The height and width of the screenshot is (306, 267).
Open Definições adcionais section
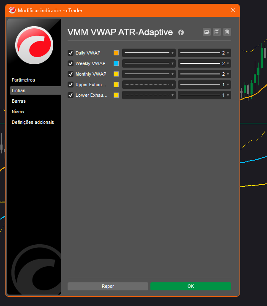(33, 123)
